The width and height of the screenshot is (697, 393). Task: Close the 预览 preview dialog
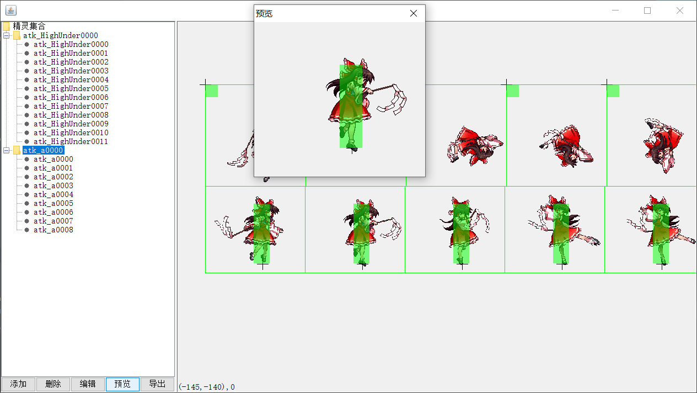[414, 13]
